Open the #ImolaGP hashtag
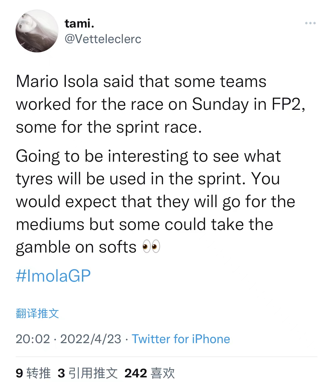This screenshot has height=387, width=333. [x=53, y=276]
